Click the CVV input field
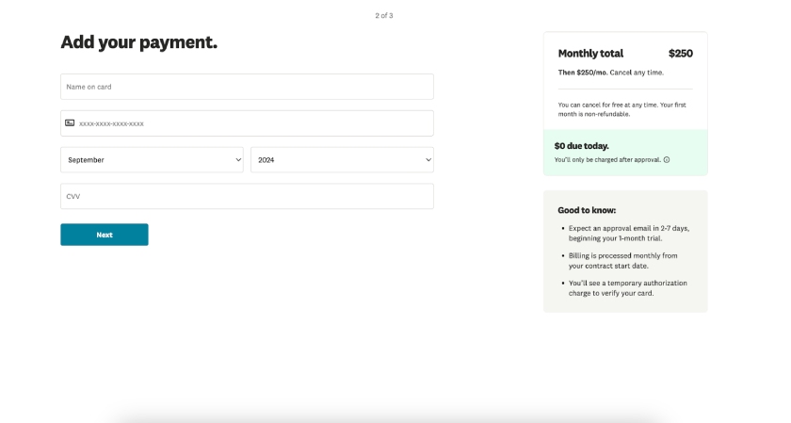The image size is (791, 423). (x=247, y=196)
